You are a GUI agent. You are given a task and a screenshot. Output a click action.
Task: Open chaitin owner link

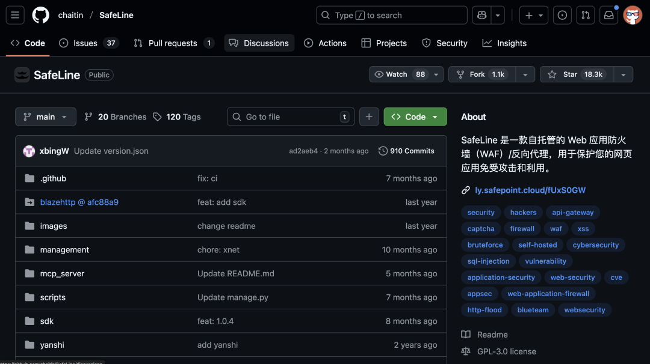coord(70,15)
